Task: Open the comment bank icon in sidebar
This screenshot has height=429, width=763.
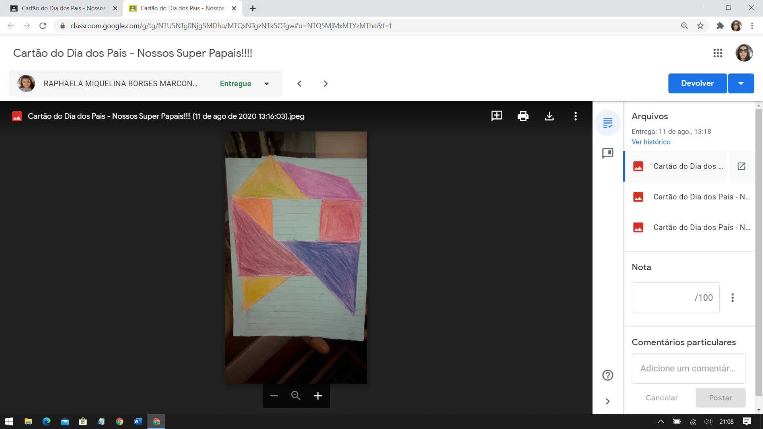Action: pos(608,153)
